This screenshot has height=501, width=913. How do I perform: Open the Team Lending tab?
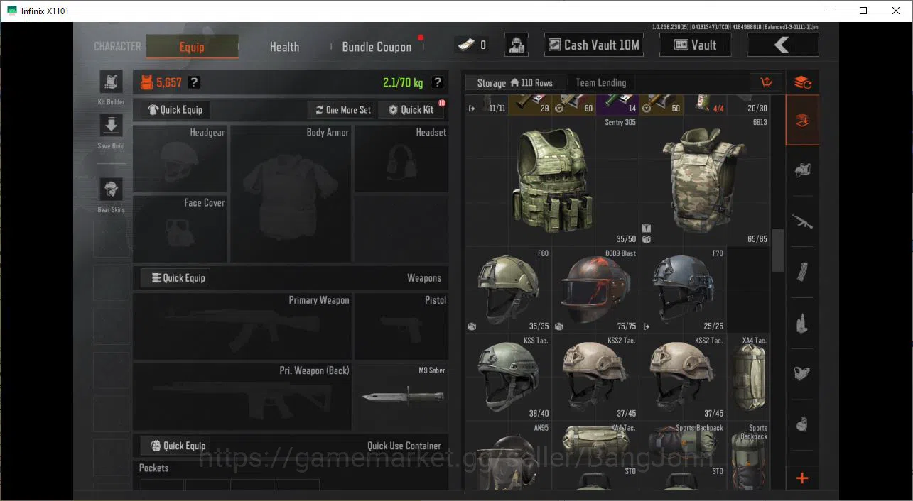pyautogui.click(x=600, y=83)
